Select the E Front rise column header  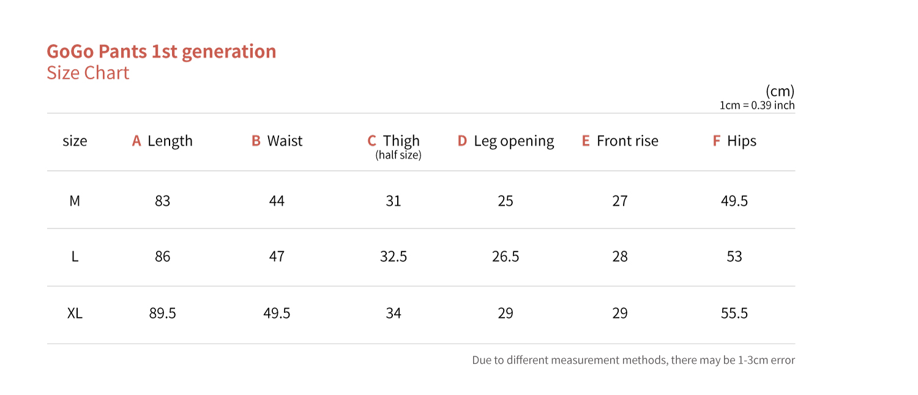tap(620, 141)
